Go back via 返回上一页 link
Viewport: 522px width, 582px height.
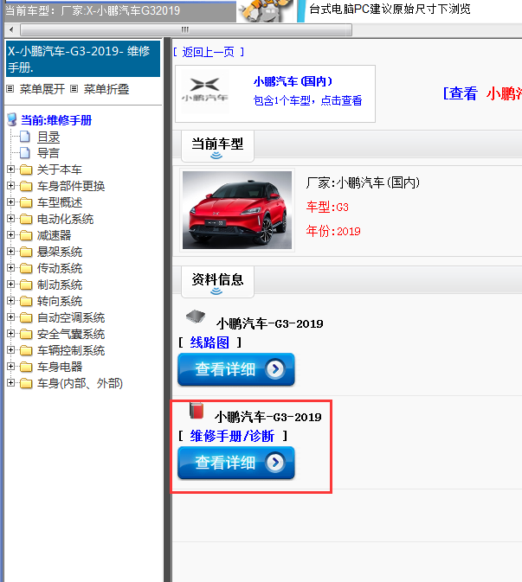point(209,52)
